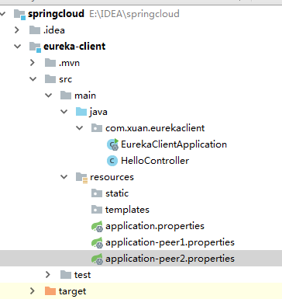The image size is (282, 299).
Task: Open application-peer1.properties file
Action: [170, 242]
